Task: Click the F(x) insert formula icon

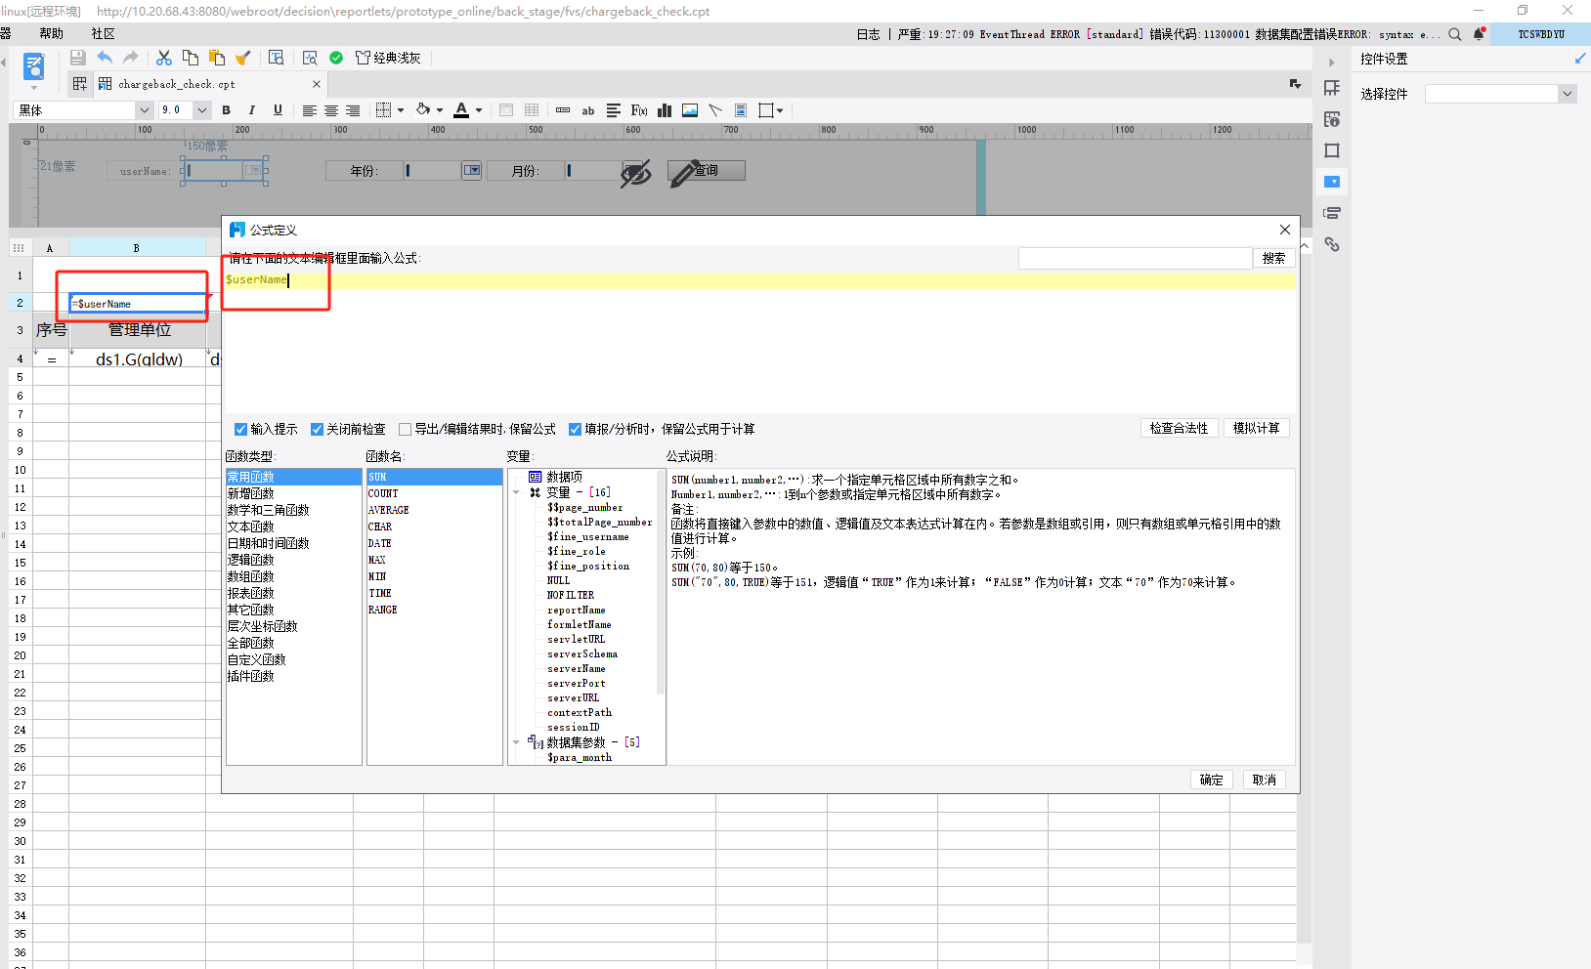Action: tap(639, 110)
